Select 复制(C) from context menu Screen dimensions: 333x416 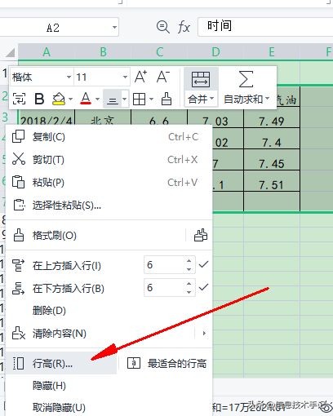(x=109, y=137)
